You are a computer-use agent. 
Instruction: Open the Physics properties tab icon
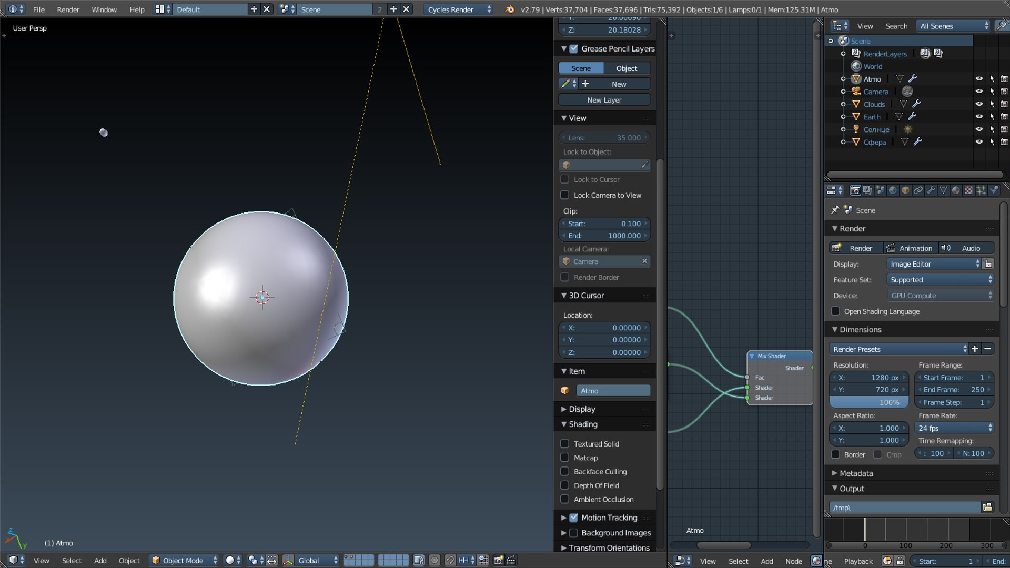(994, 190)
